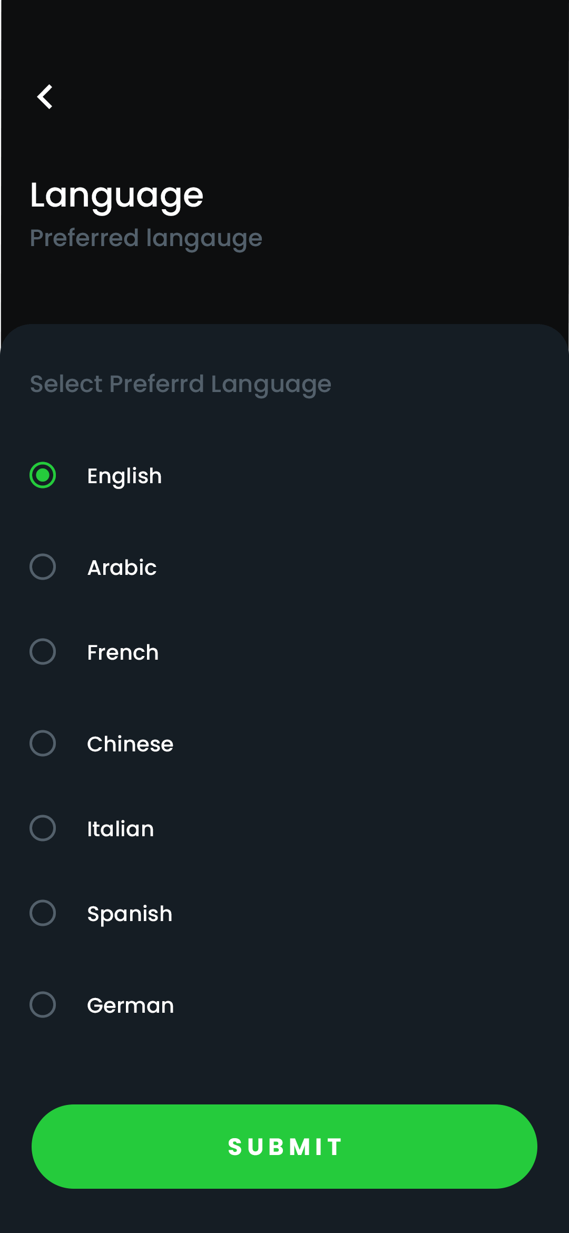Tap the Spanish language name
This screenshot has height=1233, width=569.
[130, 914]
